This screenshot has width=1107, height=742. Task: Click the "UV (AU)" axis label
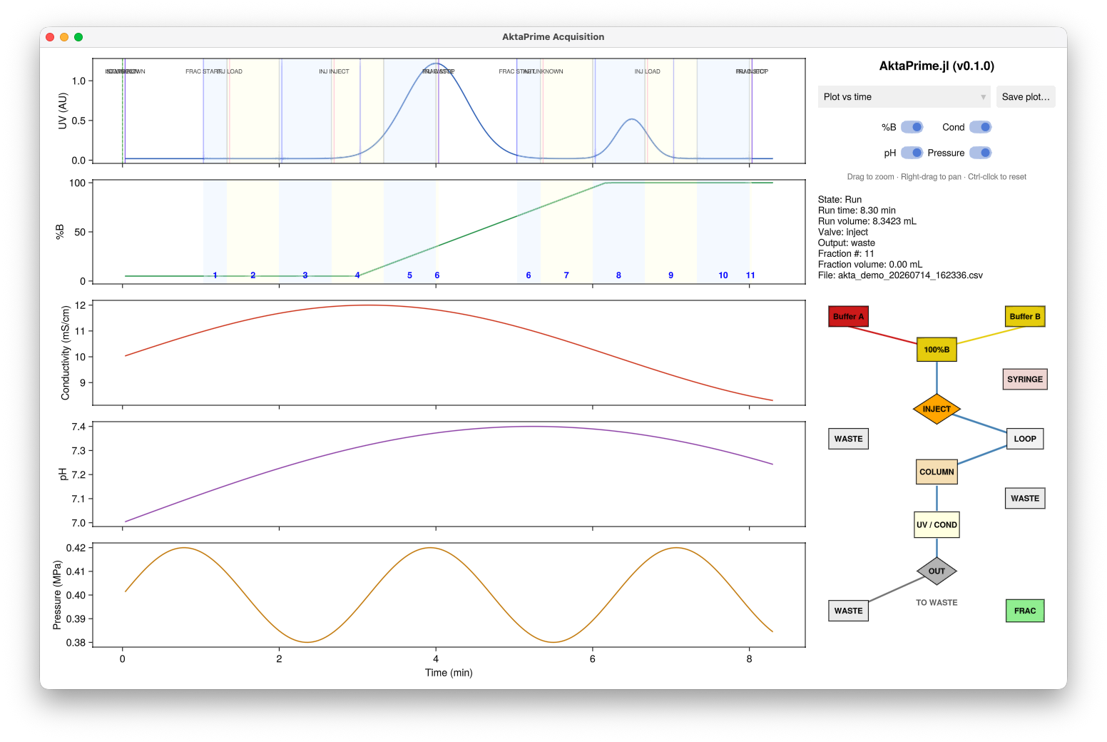click(x=63, y=111)
